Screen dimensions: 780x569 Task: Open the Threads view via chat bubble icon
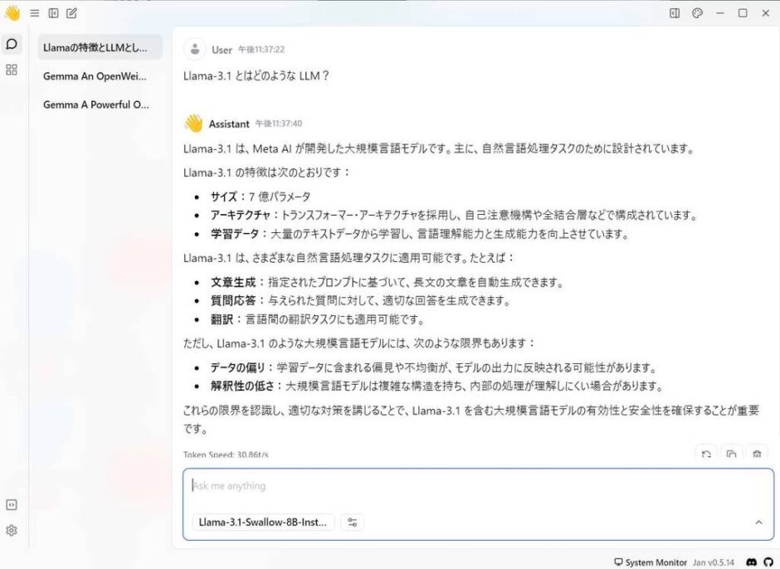coord(12,43)
